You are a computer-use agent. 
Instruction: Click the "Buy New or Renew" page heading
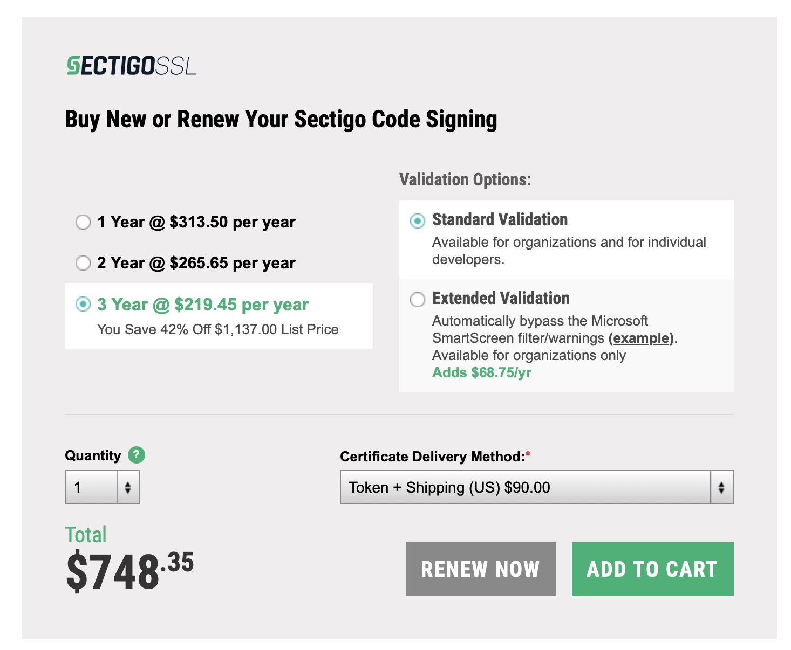coord(281,120)
